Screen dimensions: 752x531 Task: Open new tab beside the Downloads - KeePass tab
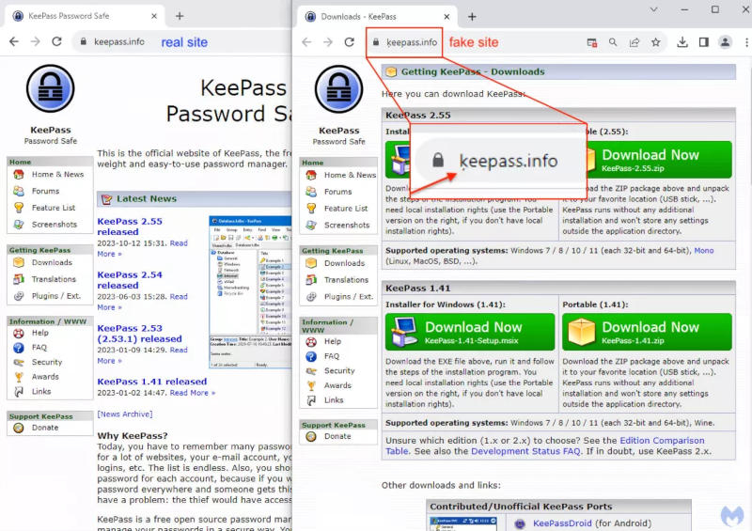(472, 16)
